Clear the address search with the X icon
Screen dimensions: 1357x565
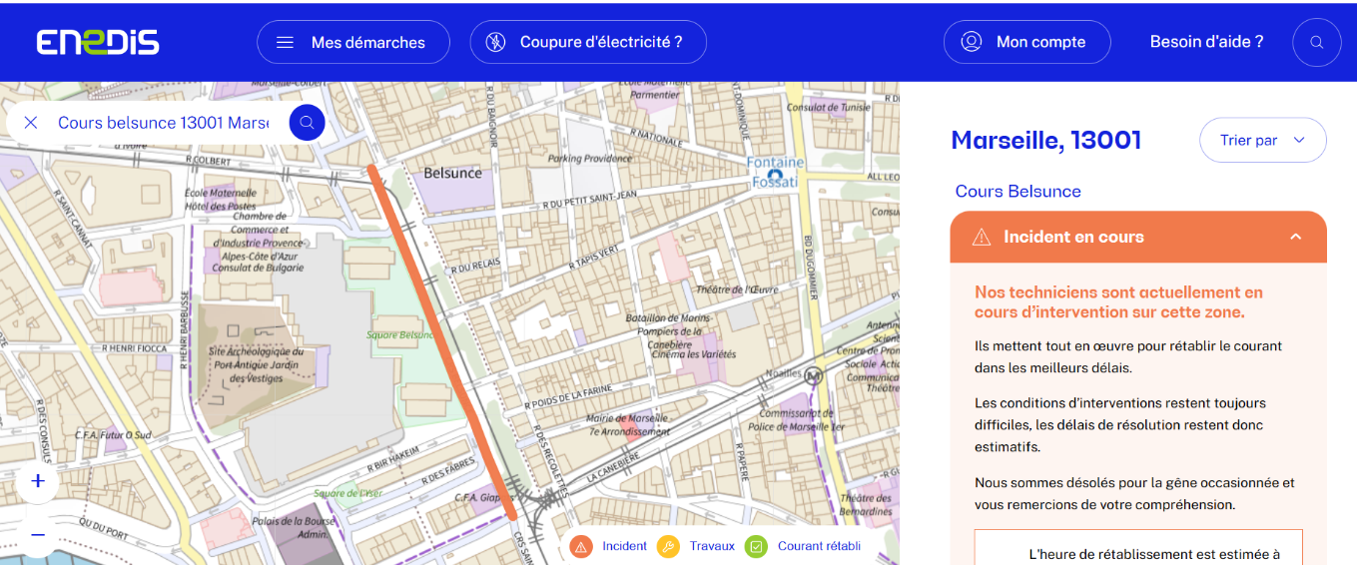click(31, 123)
